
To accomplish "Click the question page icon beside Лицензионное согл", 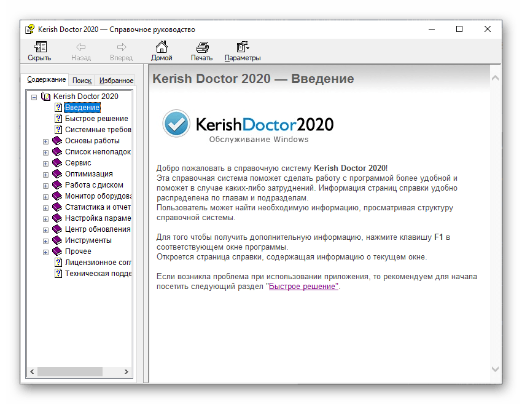I will point(58,263).
